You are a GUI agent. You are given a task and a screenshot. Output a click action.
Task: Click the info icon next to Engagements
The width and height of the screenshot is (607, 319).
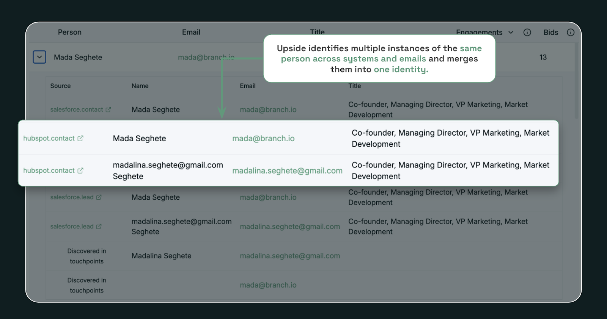pos(527,32)
